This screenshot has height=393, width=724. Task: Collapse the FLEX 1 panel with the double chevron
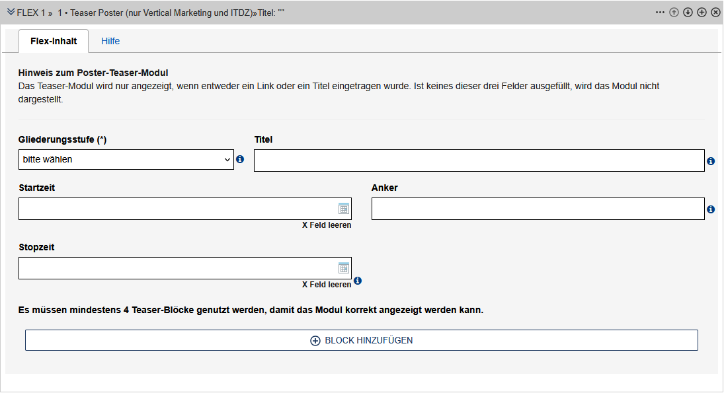click(x=11, y=12)
